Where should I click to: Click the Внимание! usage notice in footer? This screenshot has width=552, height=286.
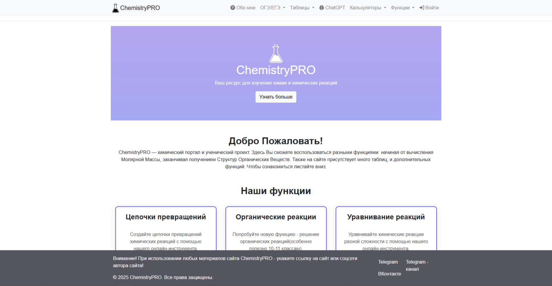[x=235, y=262]
